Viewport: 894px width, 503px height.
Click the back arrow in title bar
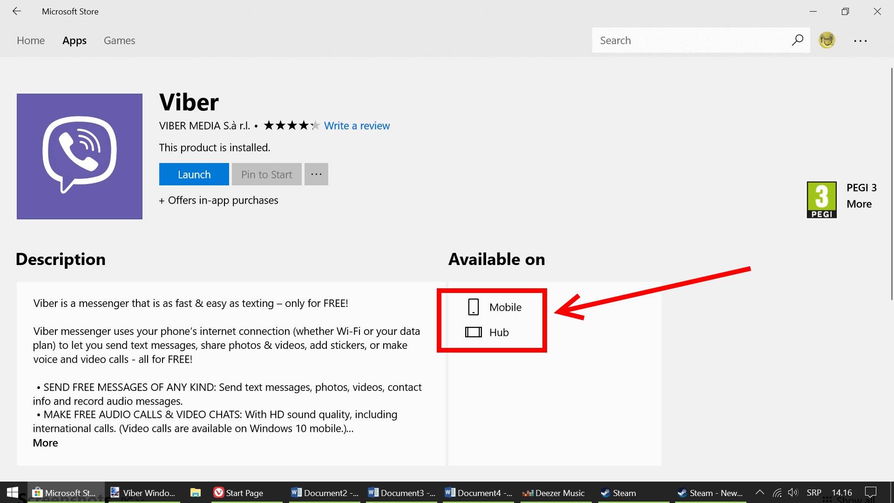click(x=17, y=11)
